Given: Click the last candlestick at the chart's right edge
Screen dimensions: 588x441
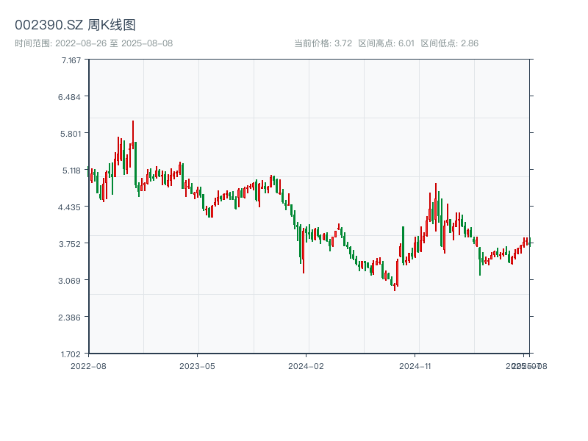Looking at the screenshot, I should [x=527, y=242].
